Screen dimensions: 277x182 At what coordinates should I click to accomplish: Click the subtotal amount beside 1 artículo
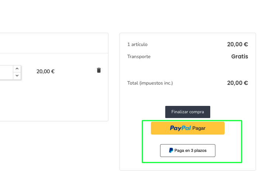coord(238,44)
